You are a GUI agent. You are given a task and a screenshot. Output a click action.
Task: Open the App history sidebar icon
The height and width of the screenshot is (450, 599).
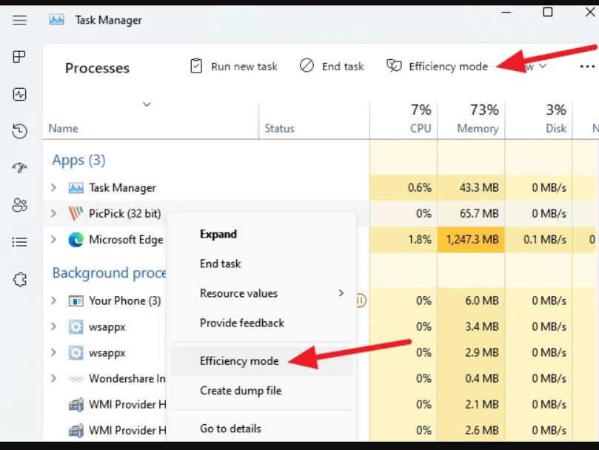pyautogui.click(x=19, y=131)
